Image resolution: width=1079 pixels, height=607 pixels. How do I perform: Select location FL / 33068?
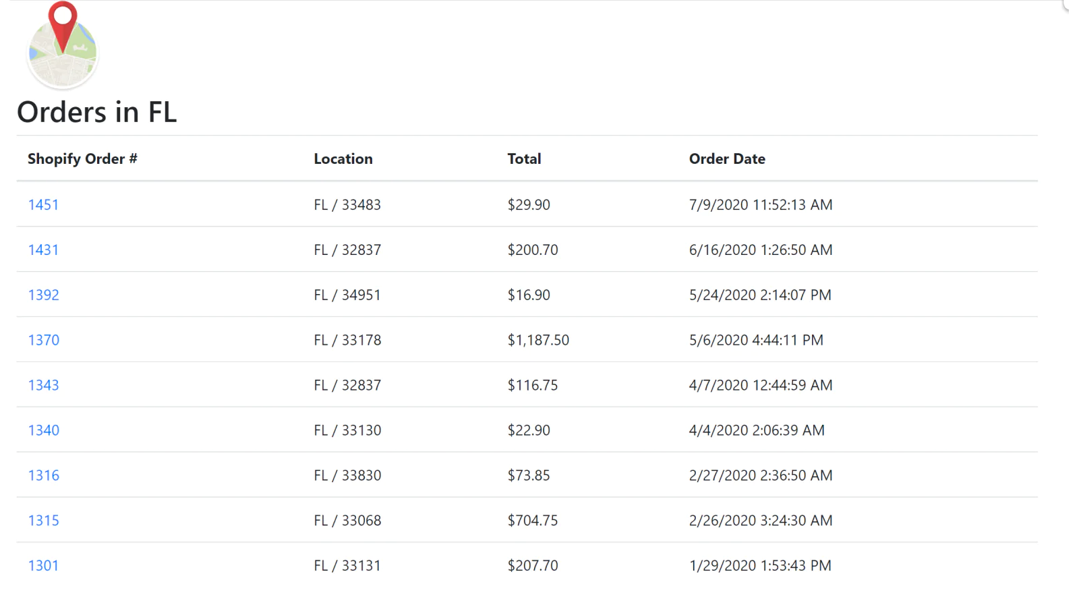click(x=347, y=521)
